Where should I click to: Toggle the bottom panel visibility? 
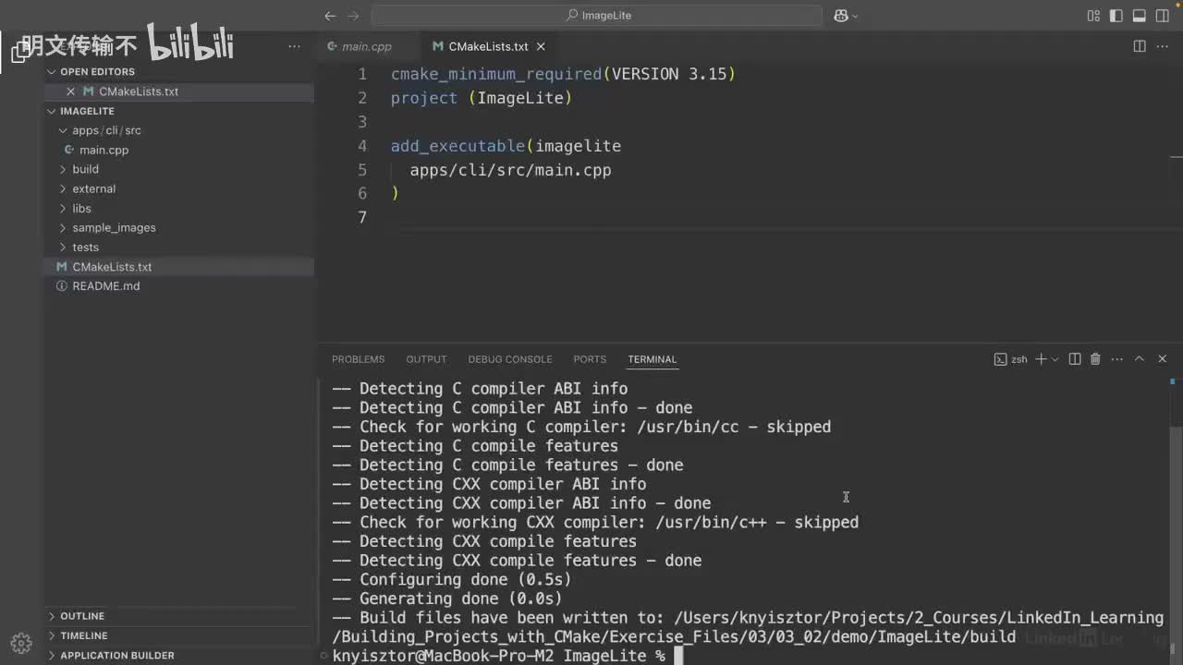1139,16
